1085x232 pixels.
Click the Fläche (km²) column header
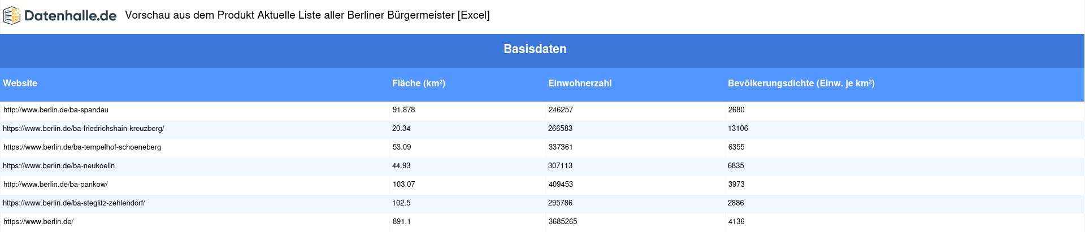pos(419,83)
